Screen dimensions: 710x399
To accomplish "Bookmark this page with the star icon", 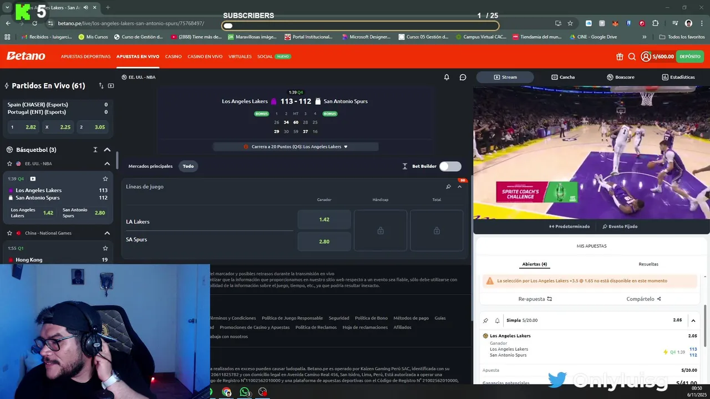I will [570, 23].
